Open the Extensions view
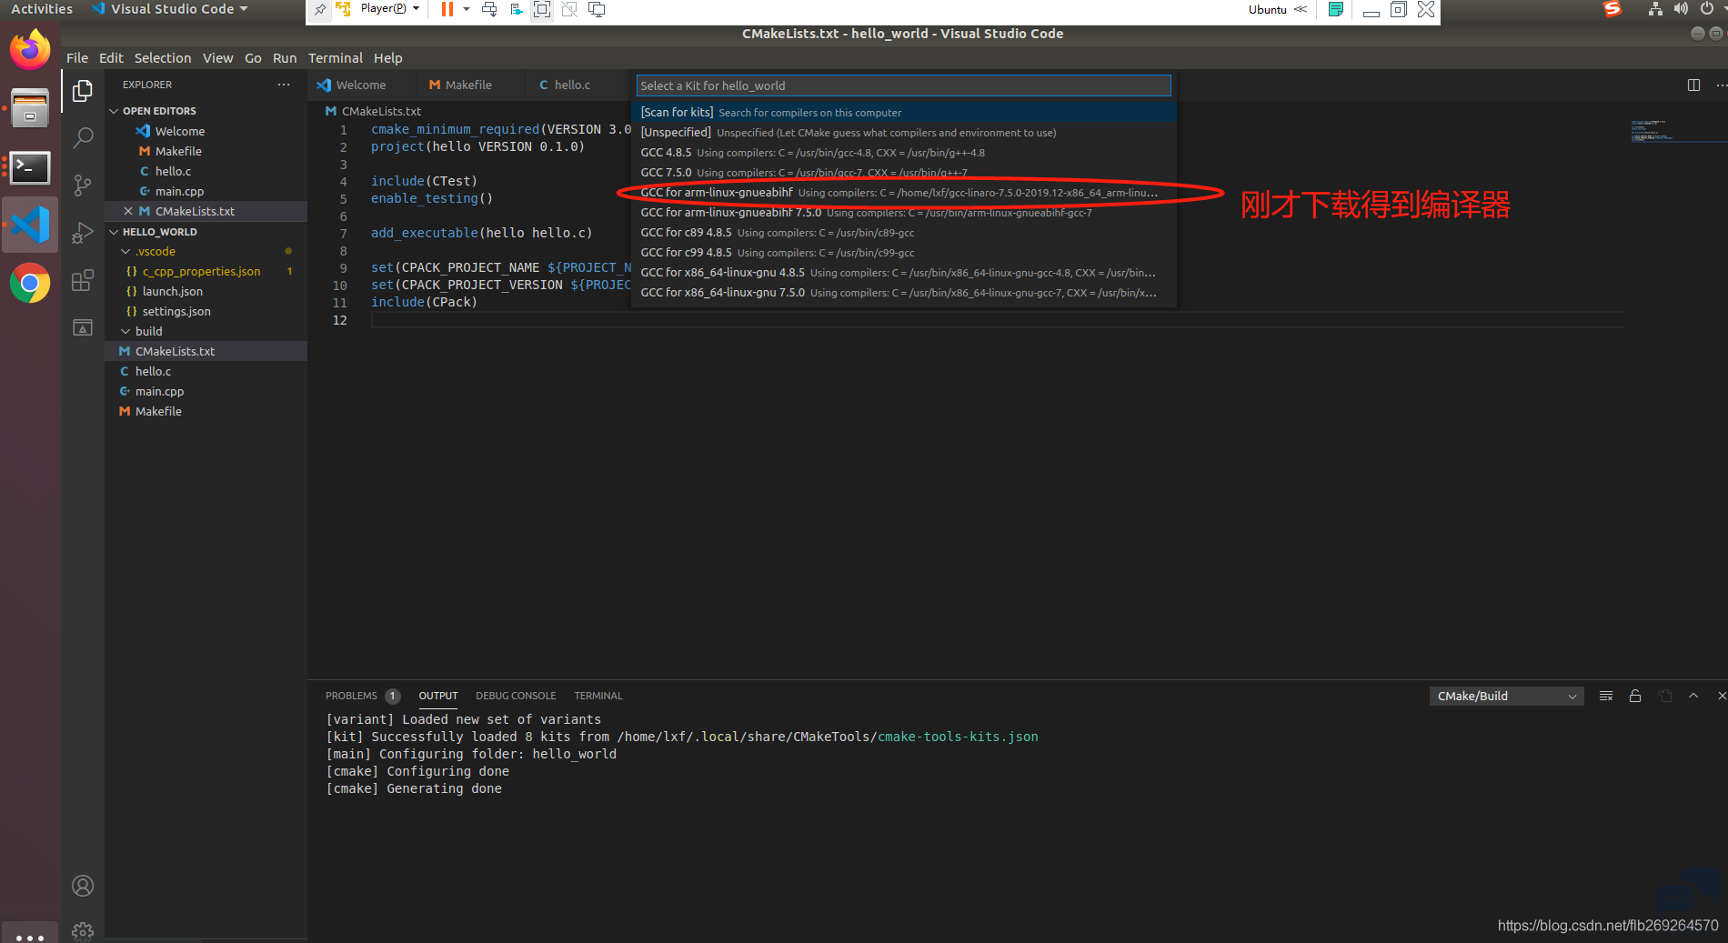1728x943 pixels. click(x=83, y=280)
